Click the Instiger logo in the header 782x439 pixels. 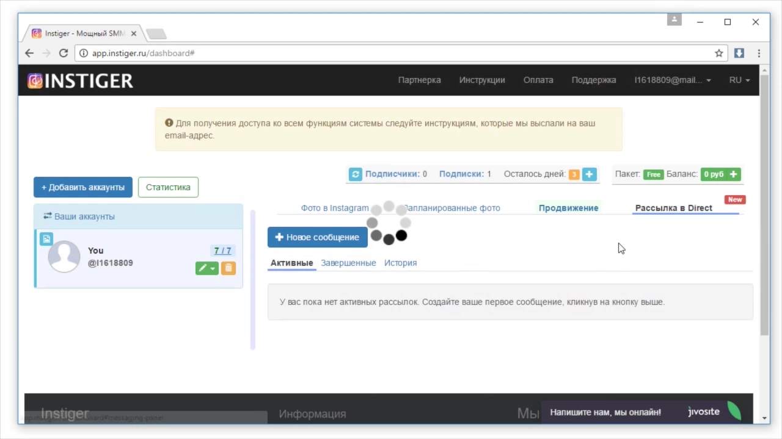(80, 80)
